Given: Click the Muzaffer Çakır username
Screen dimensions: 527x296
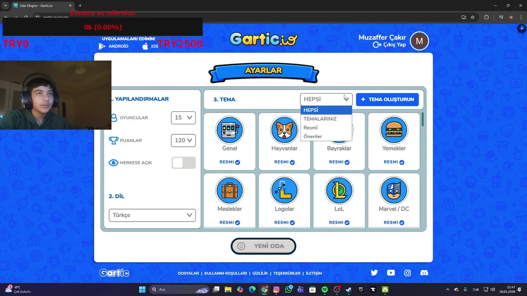Looking at the screenshot, I should coord(382,37).
